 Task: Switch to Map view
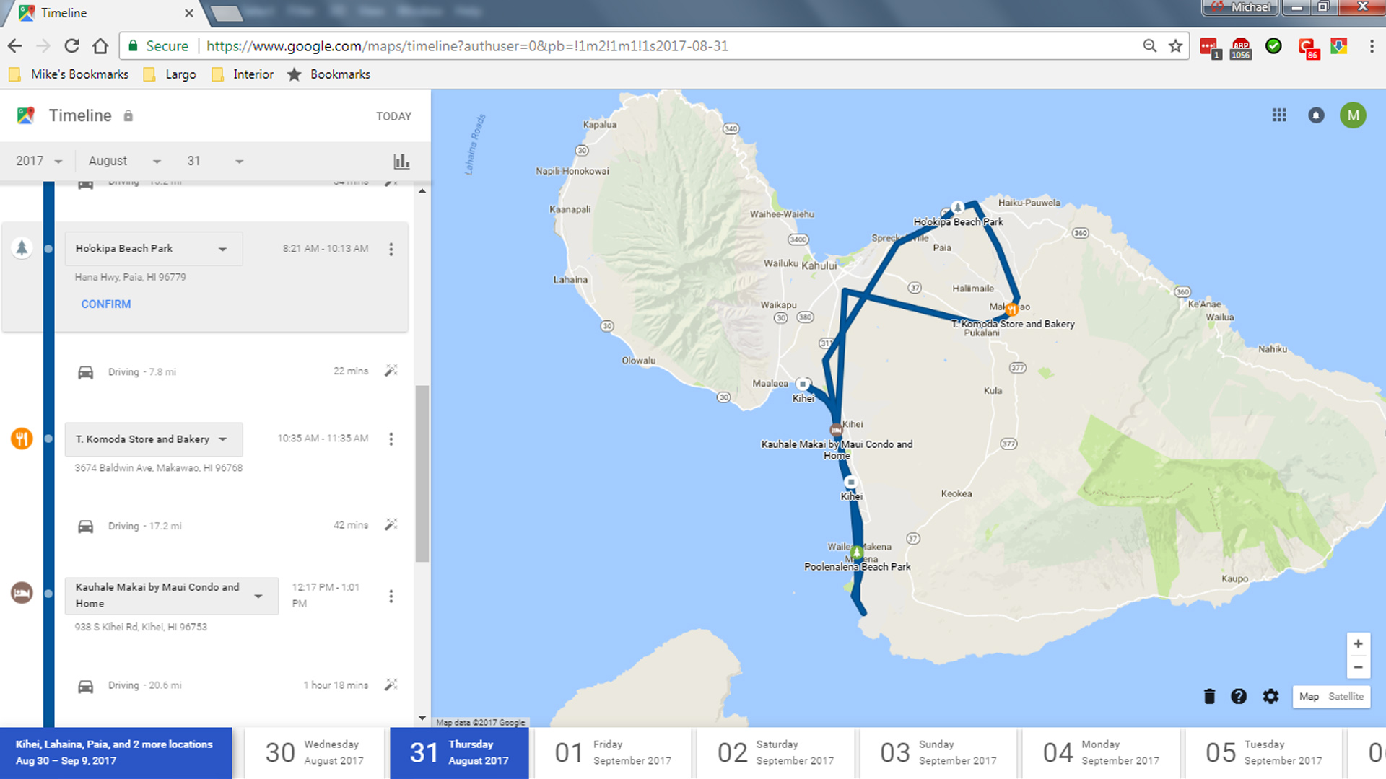[1309, 696]
